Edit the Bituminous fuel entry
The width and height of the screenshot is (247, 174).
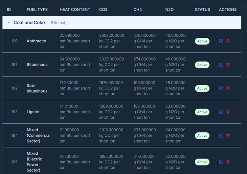click(221, 65)
